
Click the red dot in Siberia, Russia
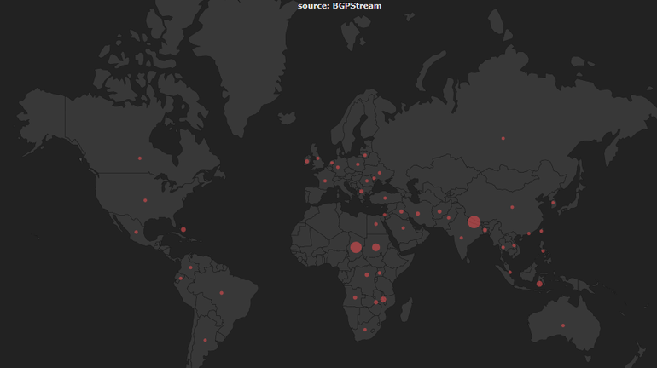(503, 138)
